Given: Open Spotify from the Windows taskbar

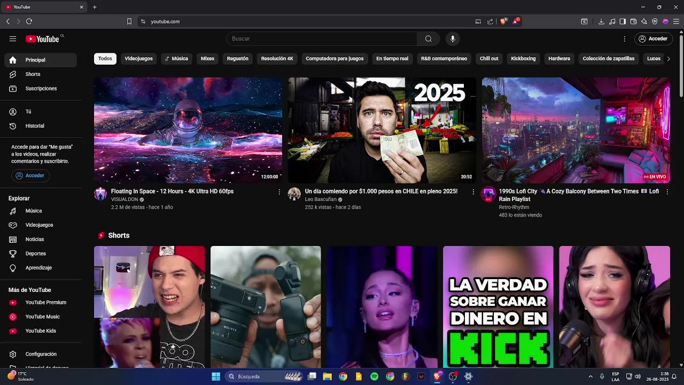Looking at the screenshot, I should 375,376.
